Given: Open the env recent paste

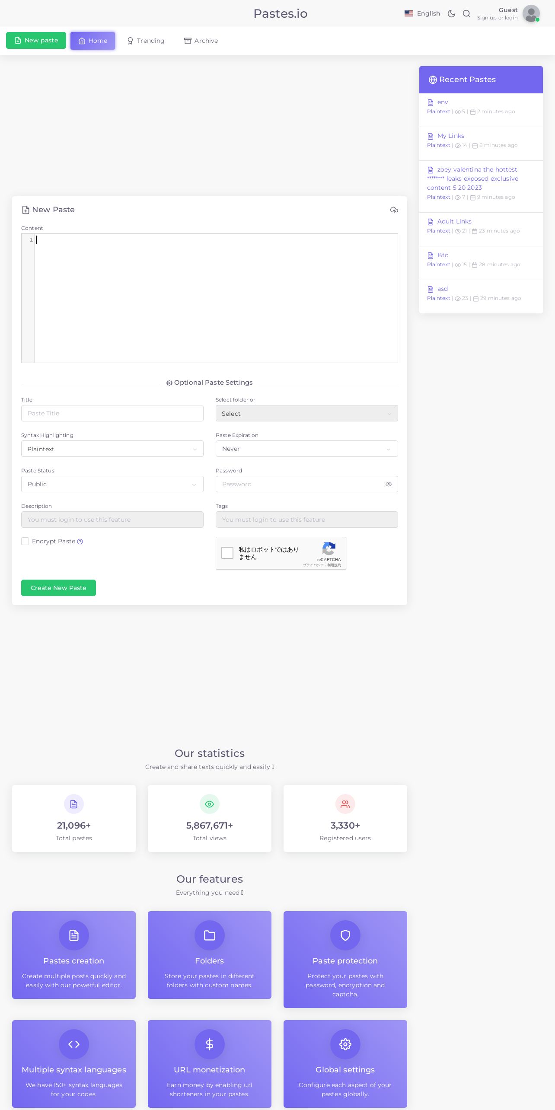Looking at the screenshot, I should [x=443, y=102].
